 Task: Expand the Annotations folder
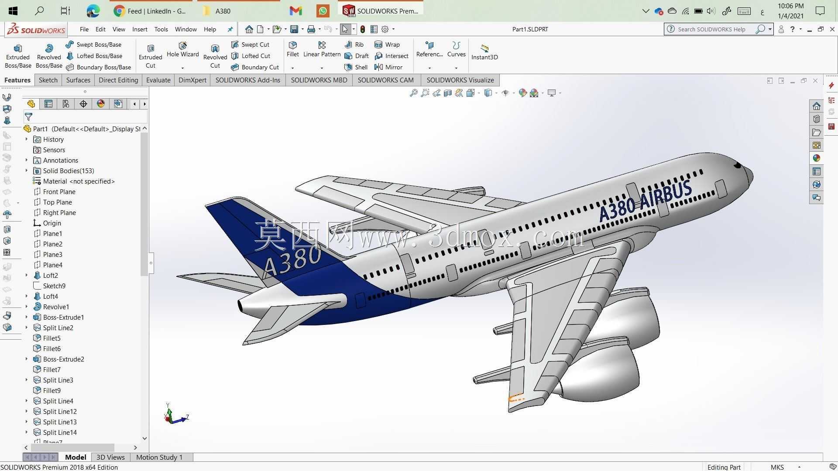[27, 160]
